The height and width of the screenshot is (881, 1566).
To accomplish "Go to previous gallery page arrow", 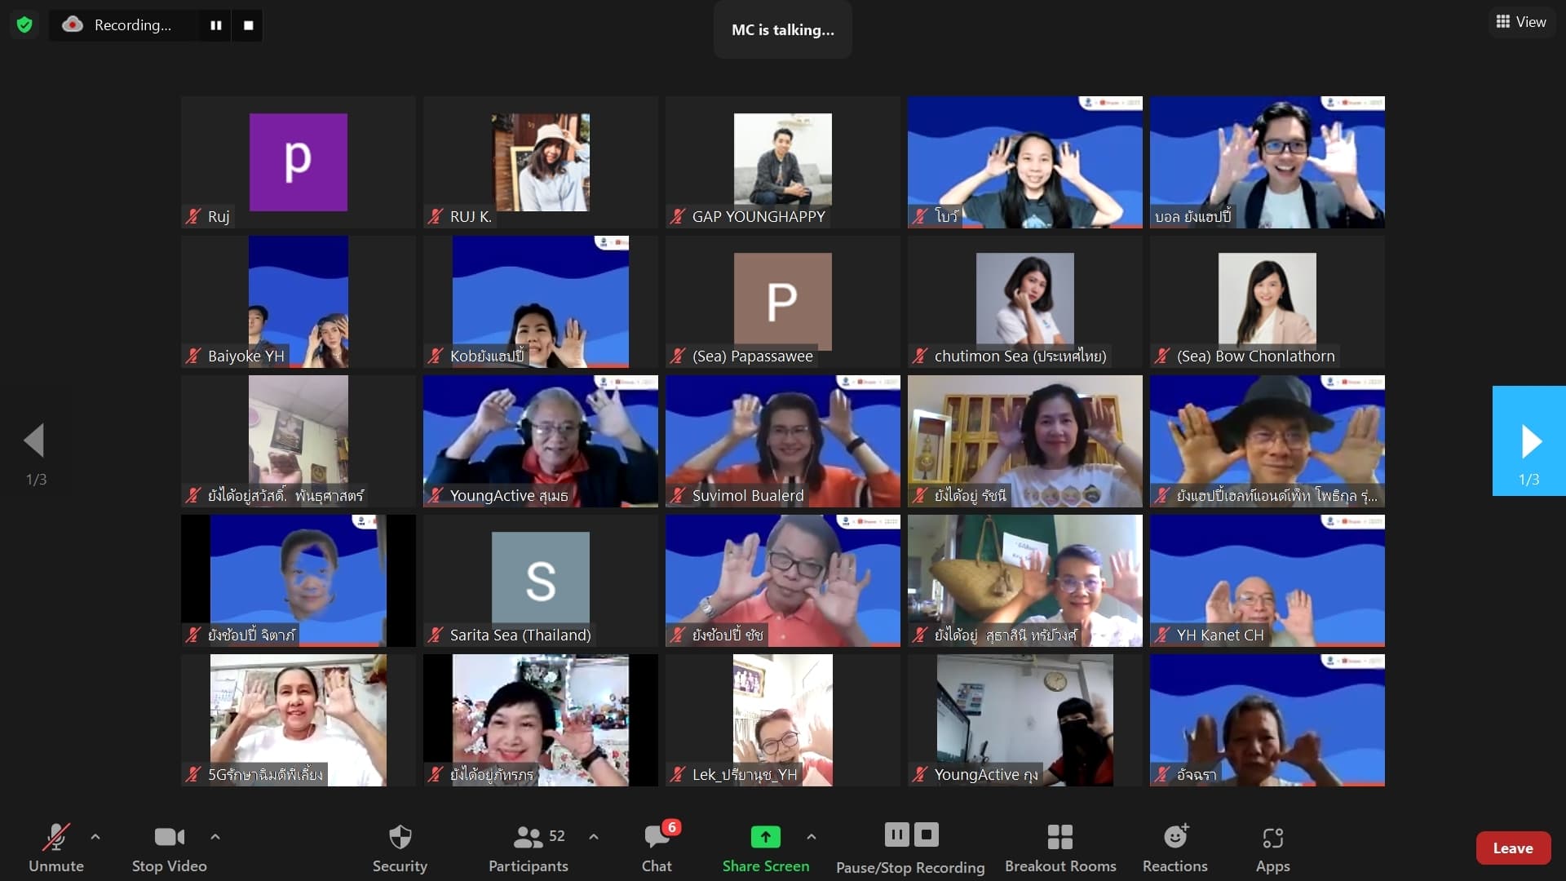I will [x=35, y=441].
